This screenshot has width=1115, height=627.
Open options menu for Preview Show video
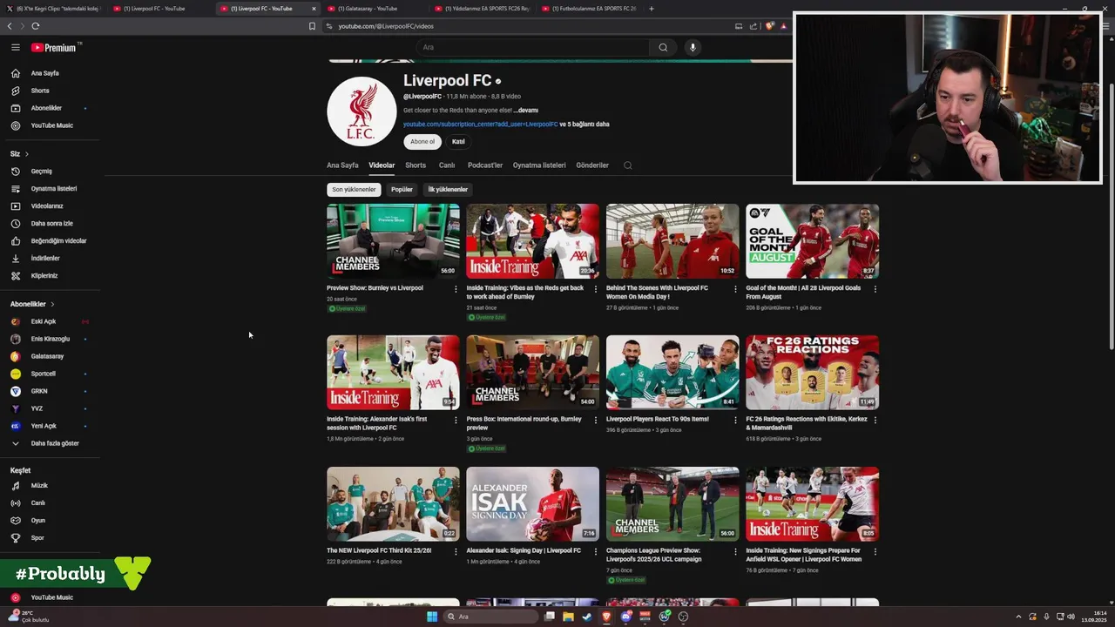(456, 289)
